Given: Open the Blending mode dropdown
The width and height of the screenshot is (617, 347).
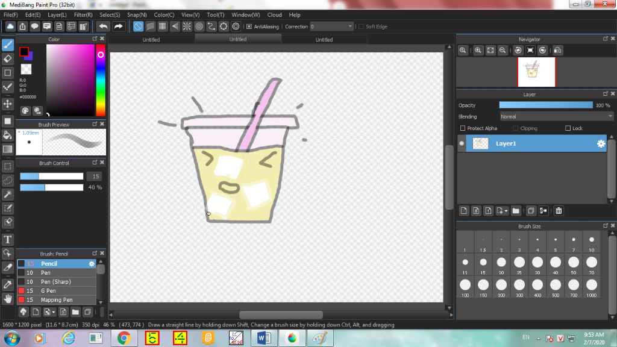Looking at the screenshot, I should tap(556, 116).
